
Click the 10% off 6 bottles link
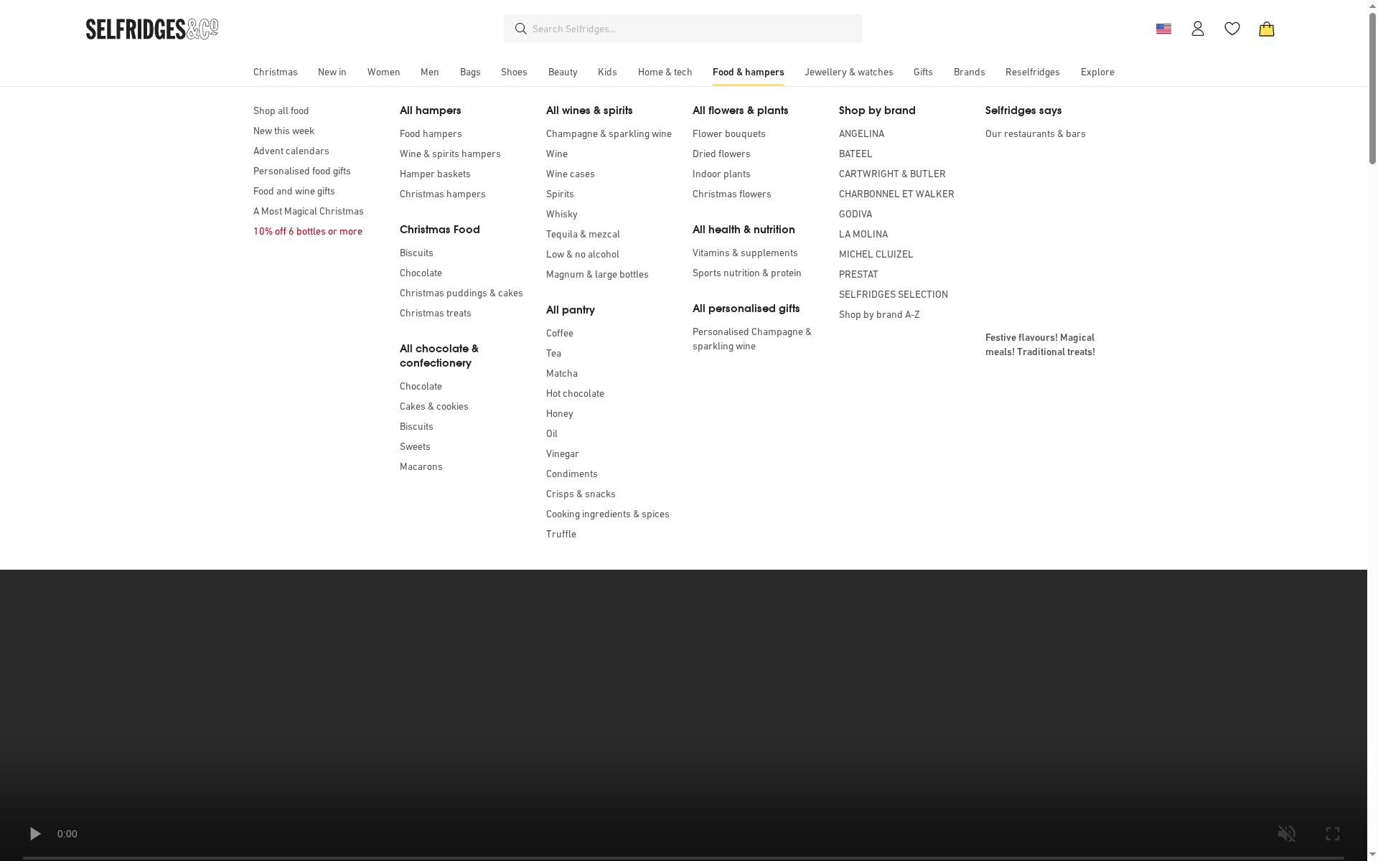(x=307, y=231)
